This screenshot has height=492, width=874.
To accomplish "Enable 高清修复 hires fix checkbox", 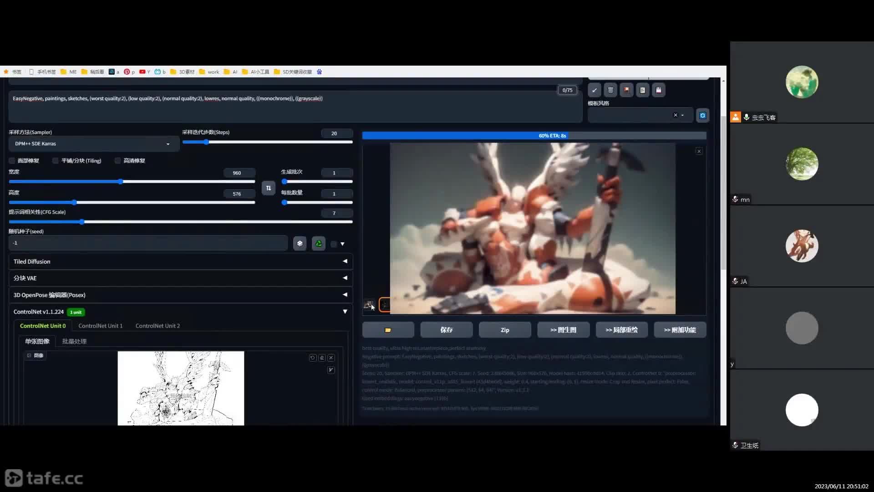I will [117, 161].
